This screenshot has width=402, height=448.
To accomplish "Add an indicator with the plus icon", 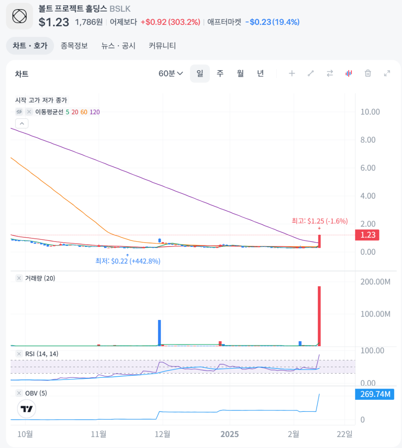I will (x=292, y=74).
